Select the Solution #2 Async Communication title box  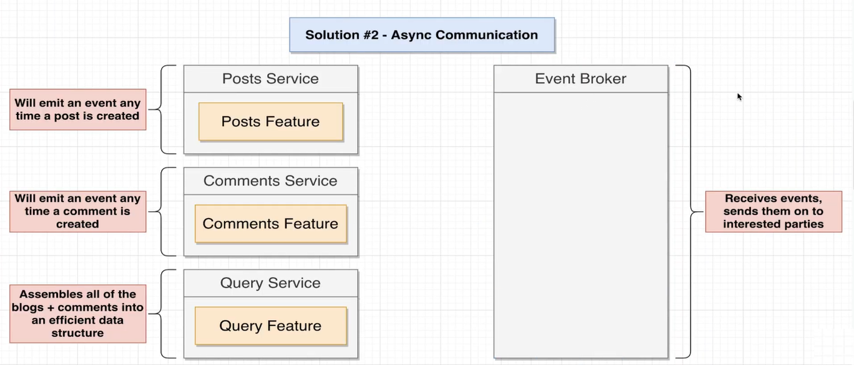coord(421,35)
